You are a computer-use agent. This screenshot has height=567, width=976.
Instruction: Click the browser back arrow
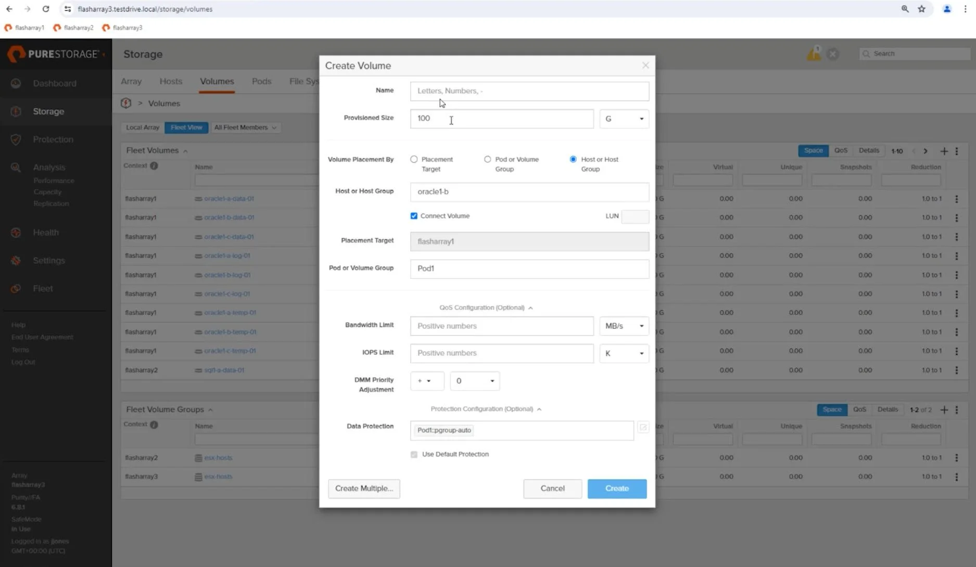(x=9, y=9)
